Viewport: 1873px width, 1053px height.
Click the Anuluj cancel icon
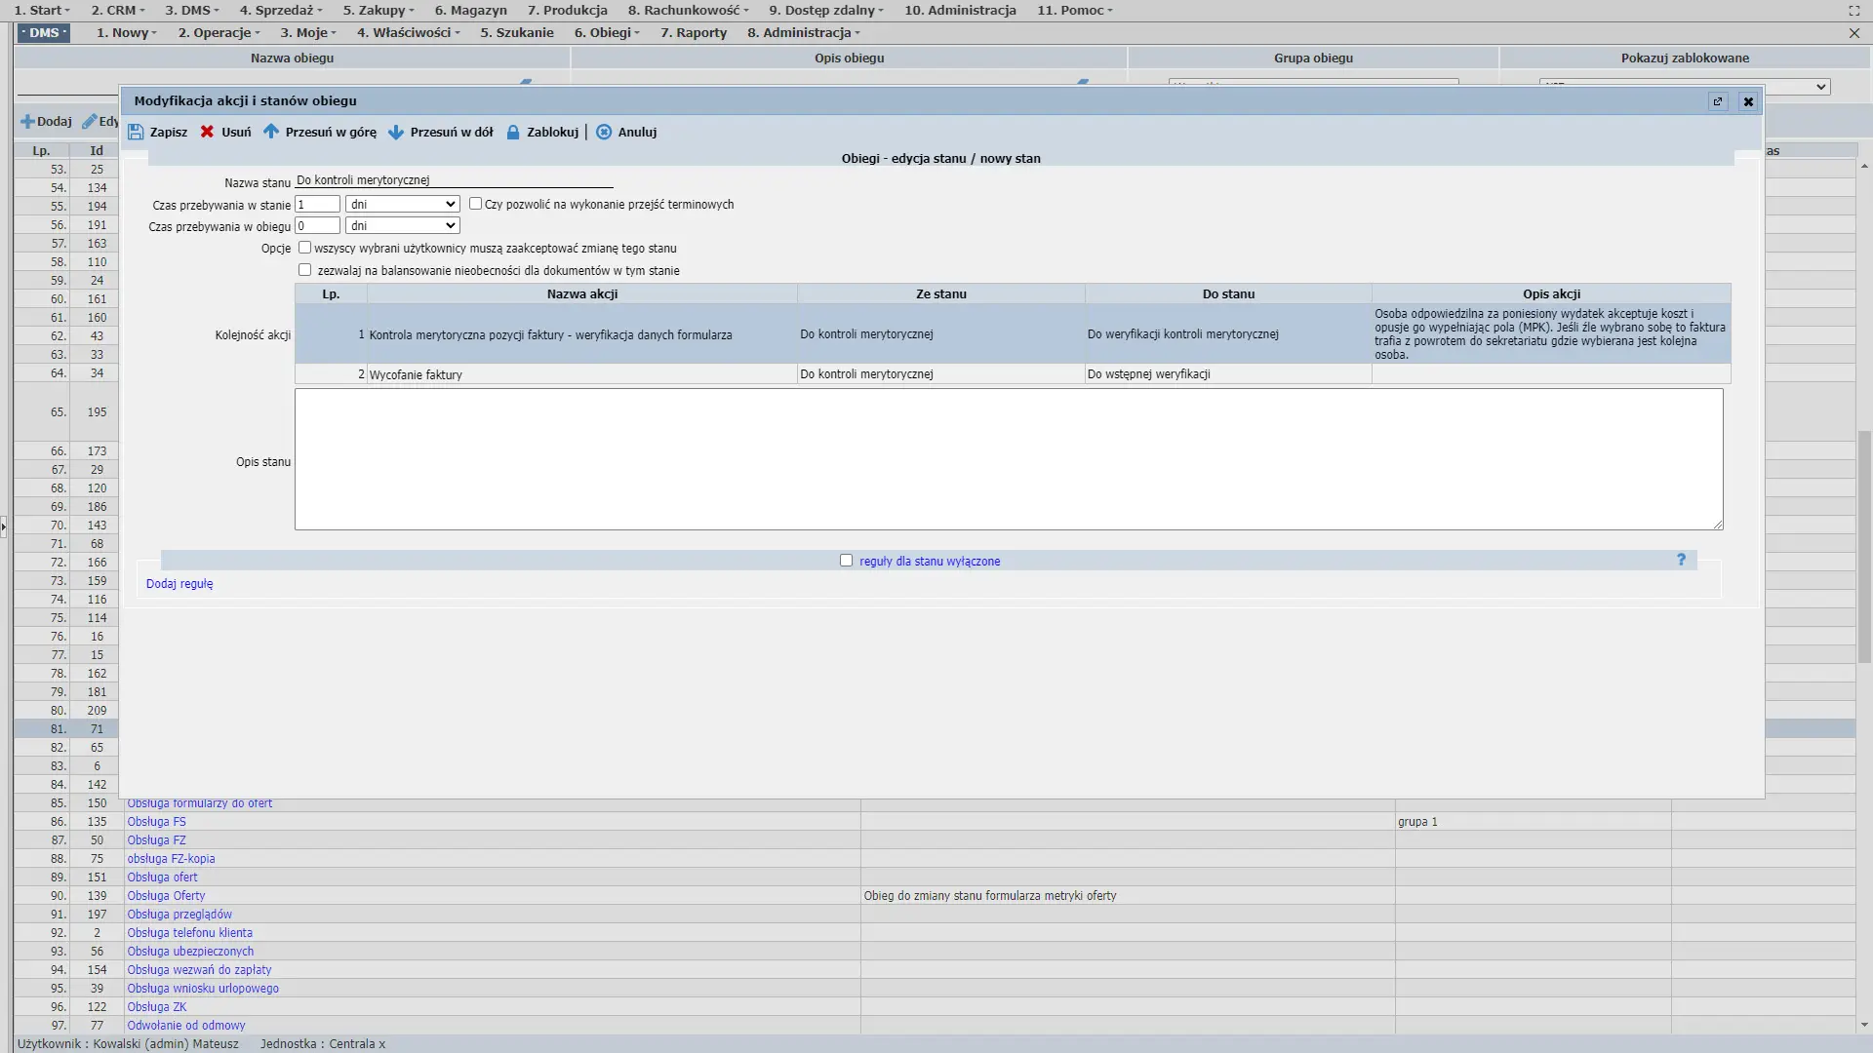click(604, 132)
